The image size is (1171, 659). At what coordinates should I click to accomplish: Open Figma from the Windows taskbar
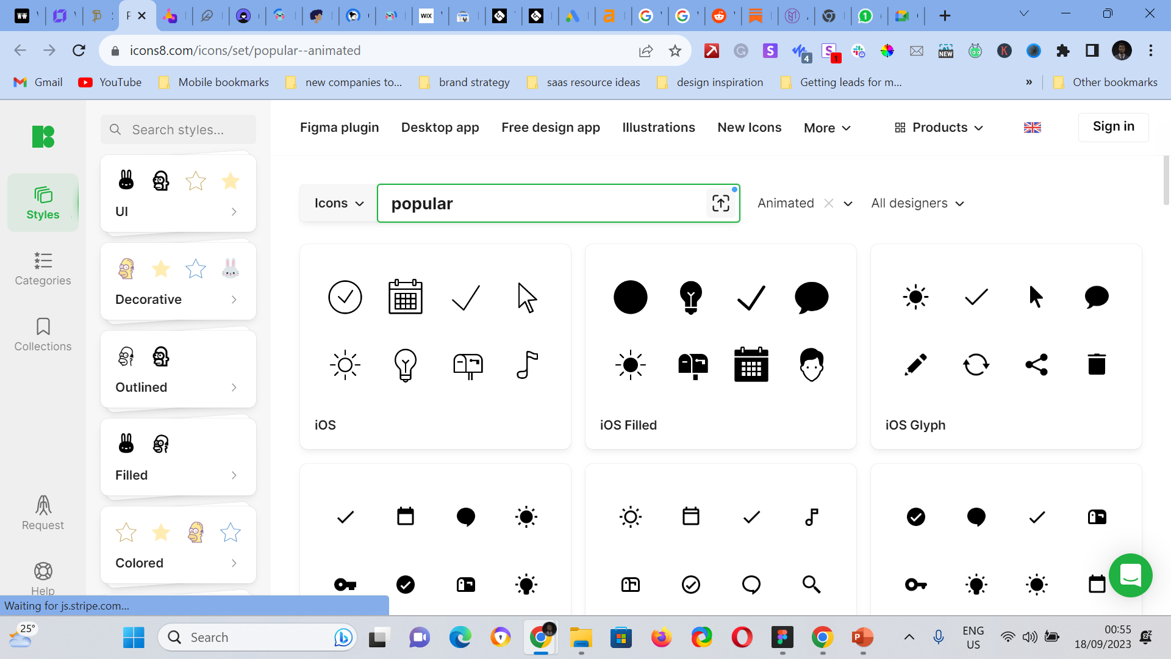(782, 638)
